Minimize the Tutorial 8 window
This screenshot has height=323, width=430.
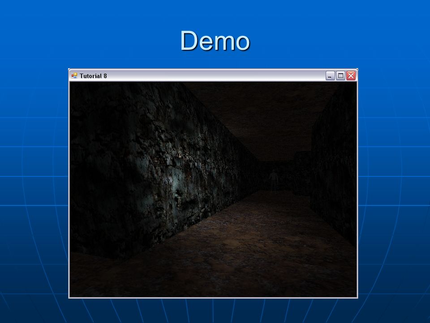(330, 75)
